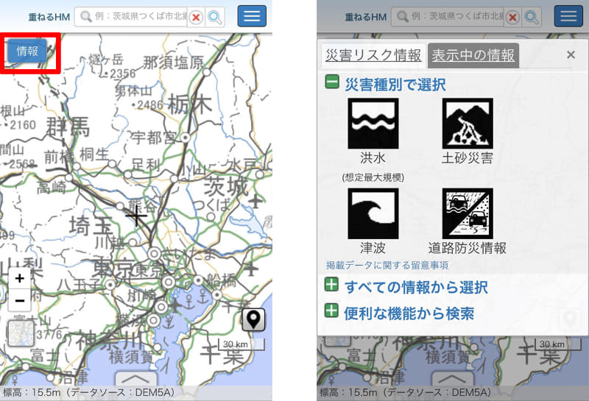
Task: Run search with blue magnifier on left screen
Action: click(x=215, y=17)
